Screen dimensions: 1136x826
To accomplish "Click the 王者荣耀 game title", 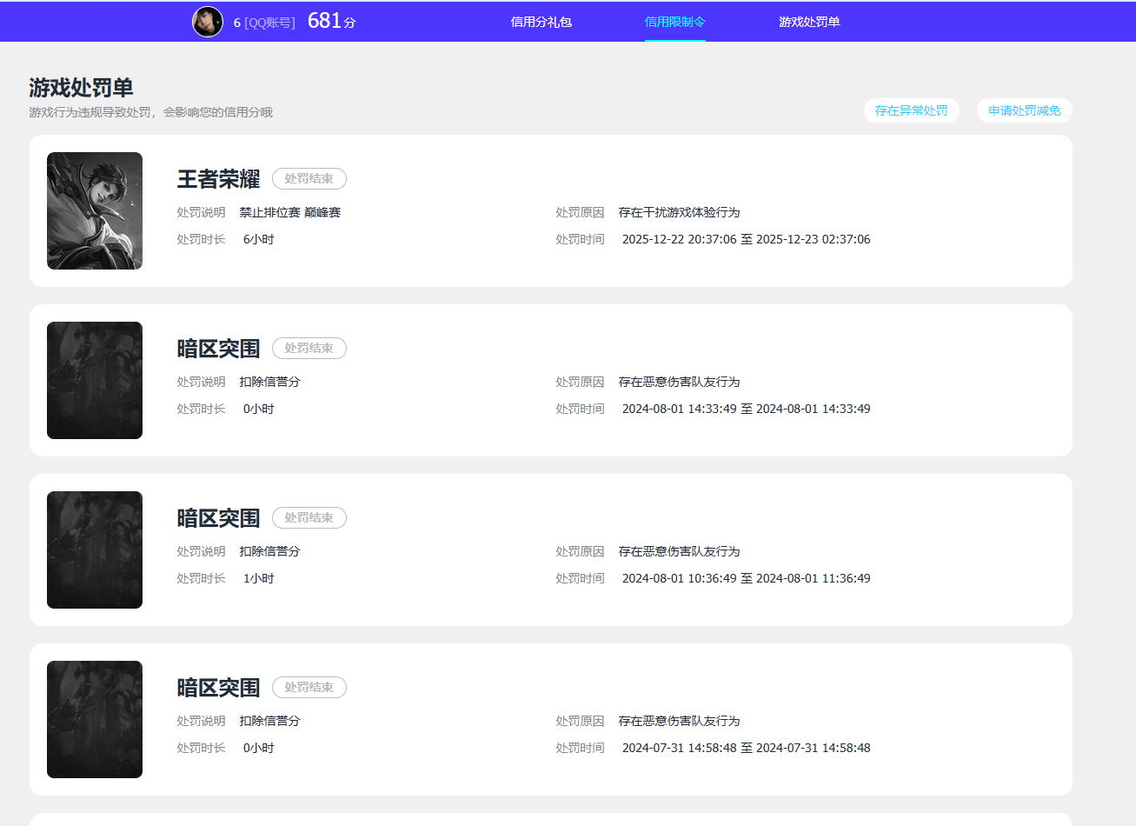I will pos(219,179).
